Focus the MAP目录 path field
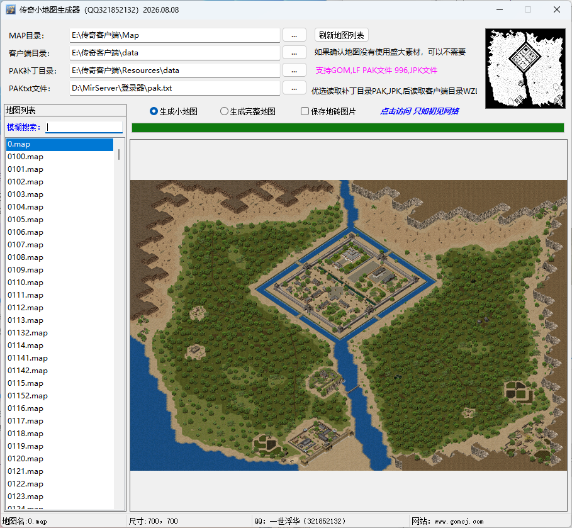The height and width of the screenshot is (528, 572). [x=175, y=35]
